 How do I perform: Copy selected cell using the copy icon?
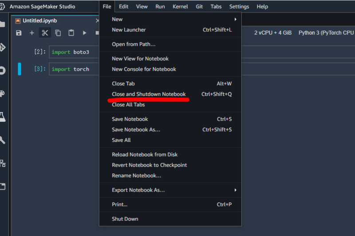[x=58, y=33]
